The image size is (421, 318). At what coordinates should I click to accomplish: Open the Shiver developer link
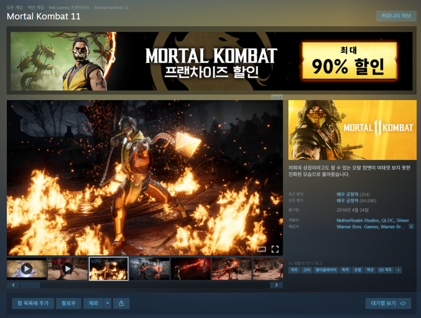point(402,220)
